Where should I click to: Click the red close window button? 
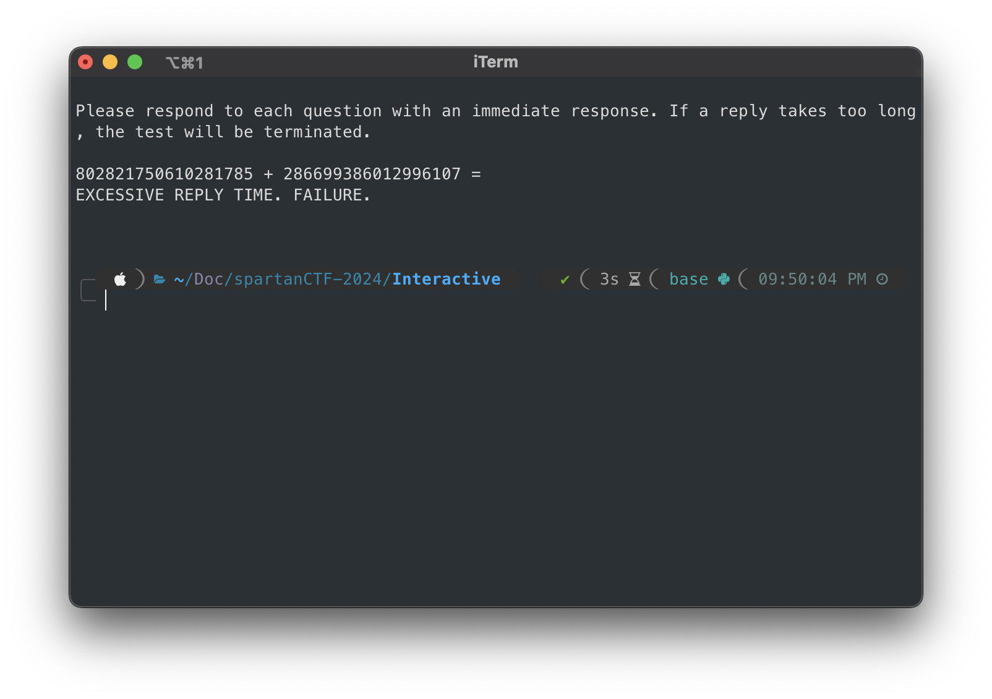tap(85, 62)
